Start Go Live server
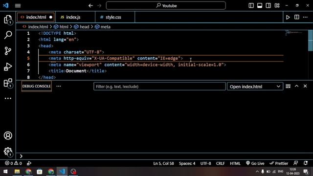This screenshot has width=313, height=176. (255, 163)
